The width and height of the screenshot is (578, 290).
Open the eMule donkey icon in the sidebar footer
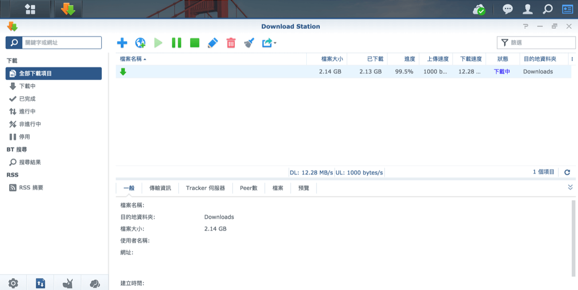pos(68,283)
